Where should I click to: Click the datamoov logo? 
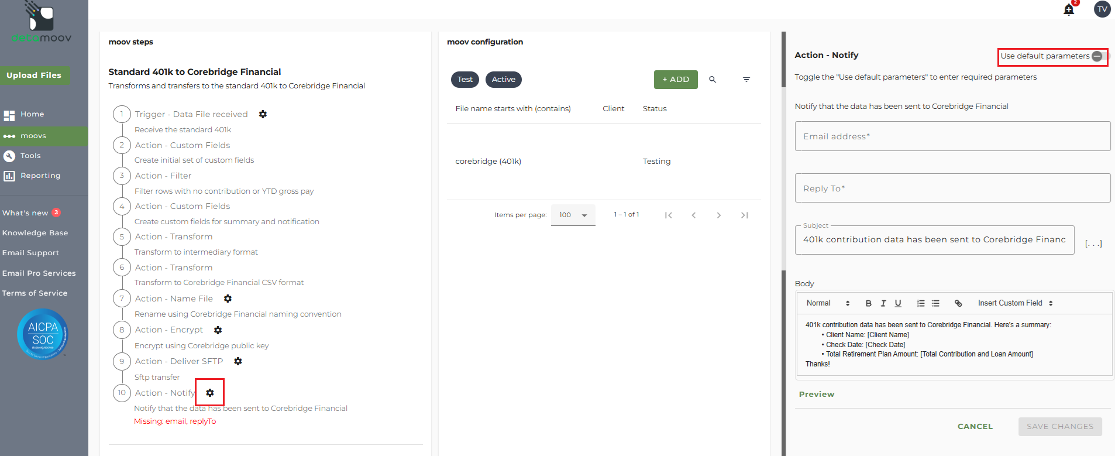tap(42, 23)
